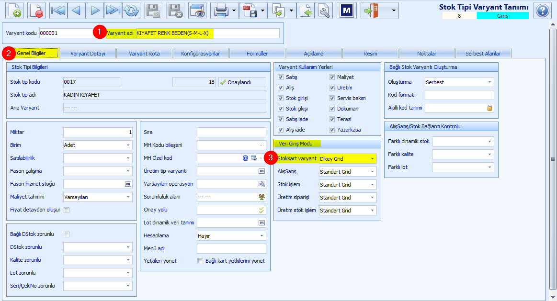Click into the Varyant adı field

click(207, 33)
